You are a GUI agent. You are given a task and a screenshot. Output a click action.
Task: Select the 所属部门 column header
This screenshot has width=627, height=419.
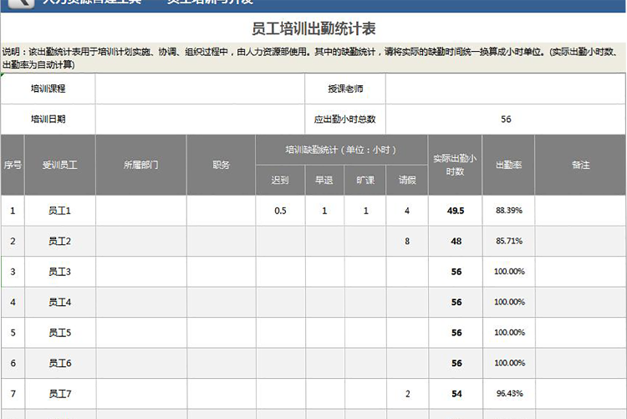click(x=140, y=165)
